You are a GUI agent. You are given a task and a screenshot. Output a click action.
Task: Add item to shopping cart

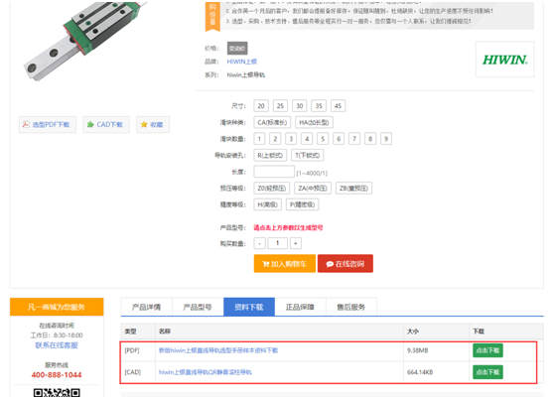click(x=285, y=264)
